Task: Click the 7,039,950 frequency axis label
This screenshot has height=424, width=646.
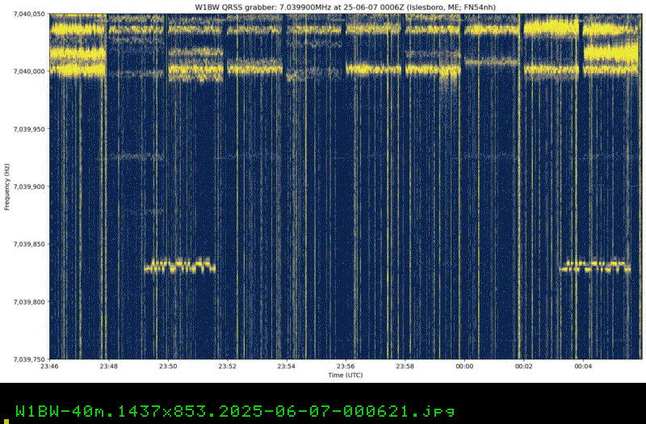Action: [29, 129]
